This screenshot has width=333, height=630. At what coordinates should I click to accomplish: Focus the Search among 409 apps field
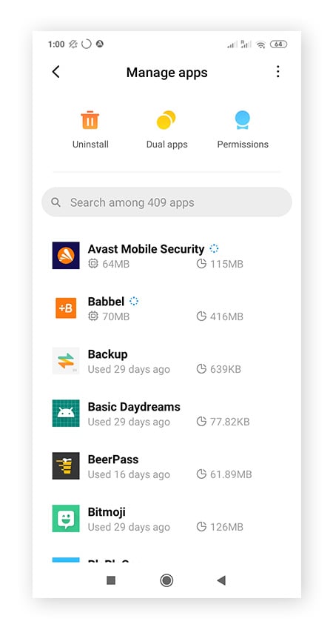[x=167, y=202]
